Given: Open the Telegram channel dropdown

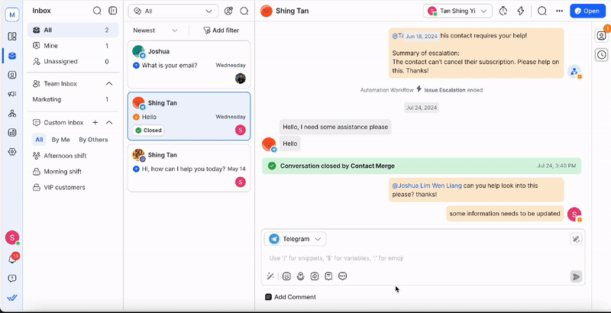Looking at the screenshot, I should 296,239.
